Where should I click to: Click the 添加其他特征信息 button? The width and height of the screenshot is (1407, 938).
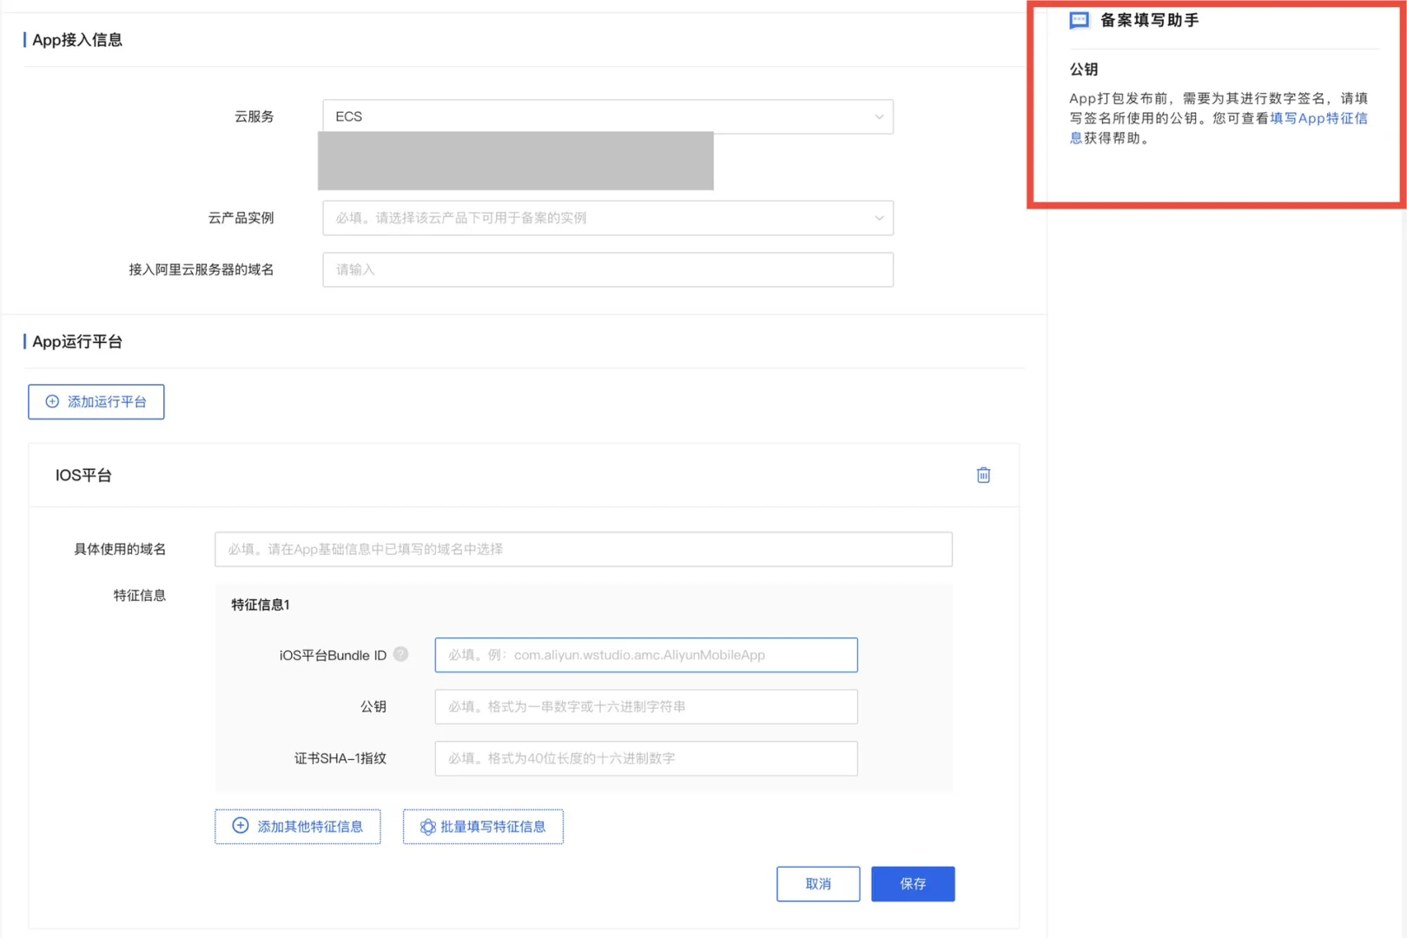(297, 826)
